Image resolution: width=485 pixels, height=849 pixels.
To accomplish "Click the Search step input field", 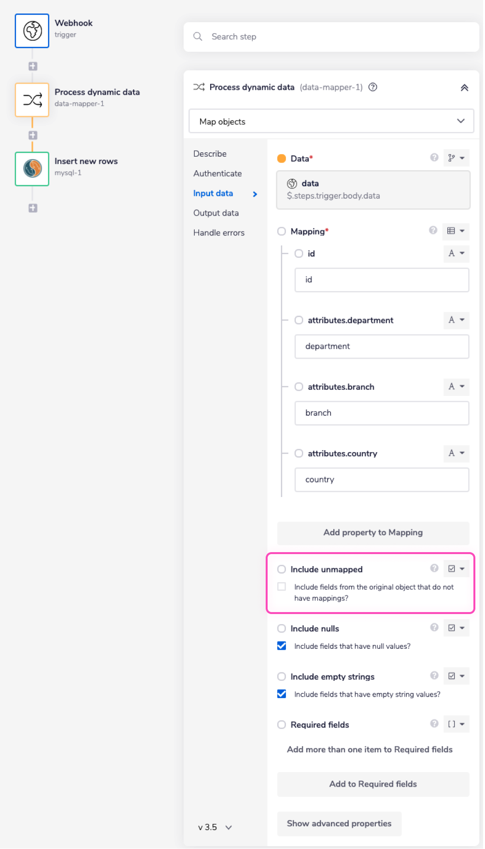I will [331, 37].
